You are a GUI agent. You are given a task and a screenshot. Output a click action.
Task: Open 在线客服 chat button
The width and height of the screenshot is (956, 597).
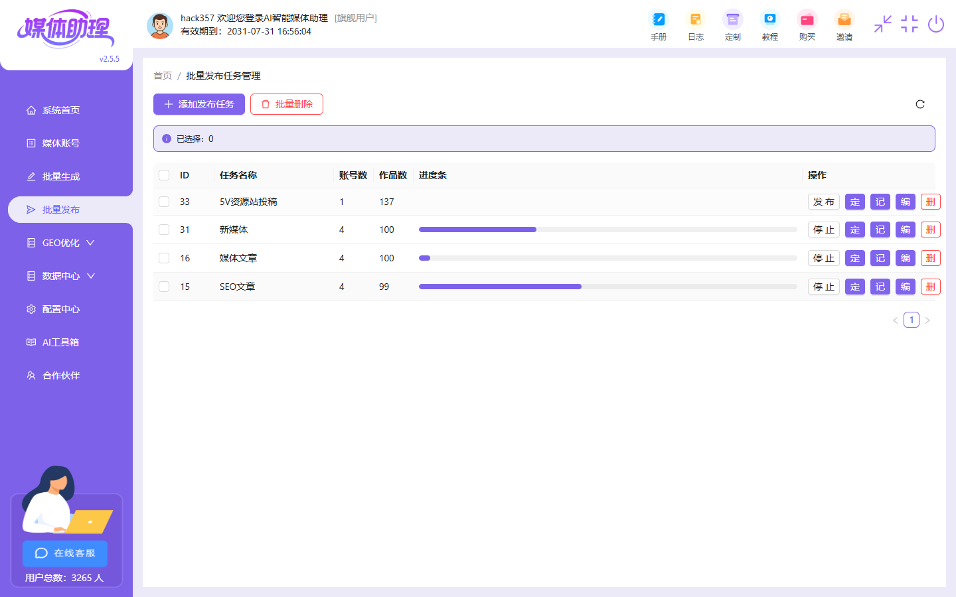[65, 553]
